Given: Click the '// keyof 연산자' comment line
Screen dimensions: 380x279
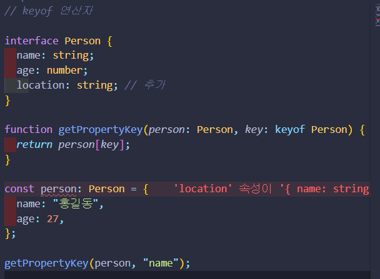Looking at the screenshot, I should click(49, 11).
